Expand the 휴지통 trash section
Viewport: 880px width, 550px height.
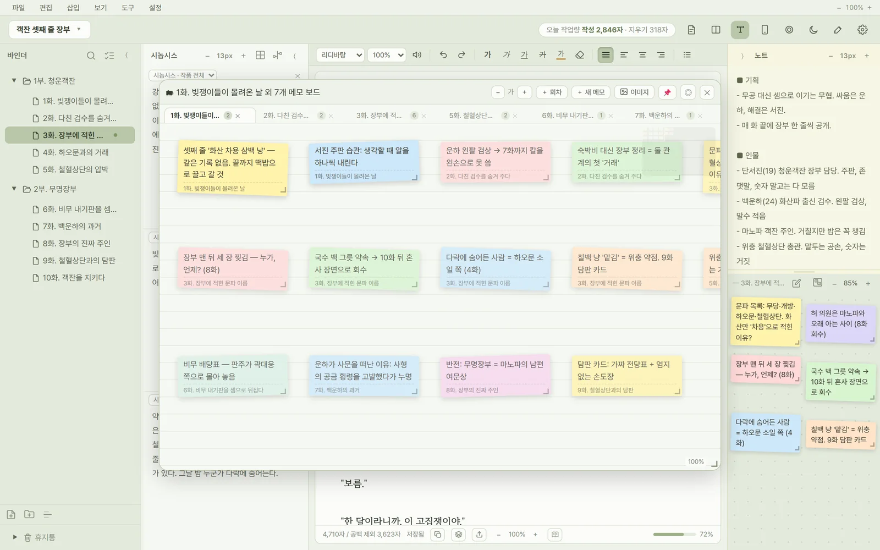pos(15,537)
